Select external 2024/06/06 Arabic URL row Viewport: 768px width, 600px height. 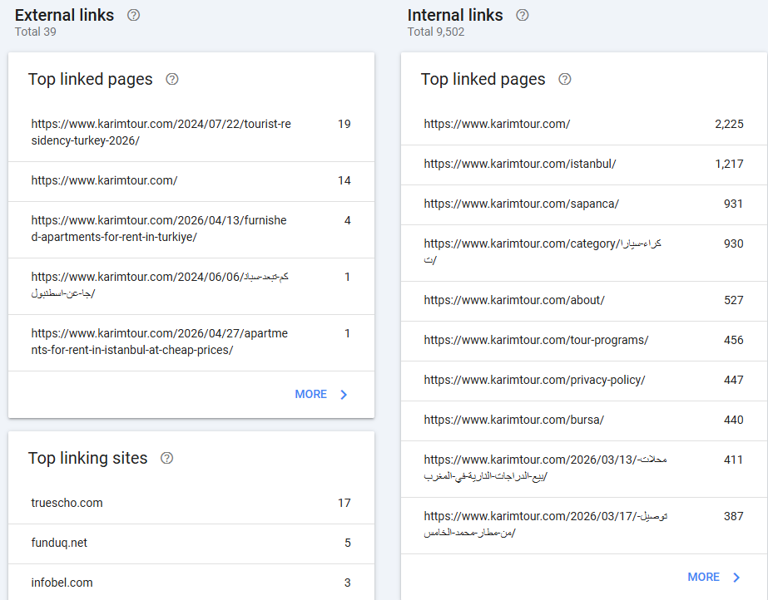tap(191, 286)
